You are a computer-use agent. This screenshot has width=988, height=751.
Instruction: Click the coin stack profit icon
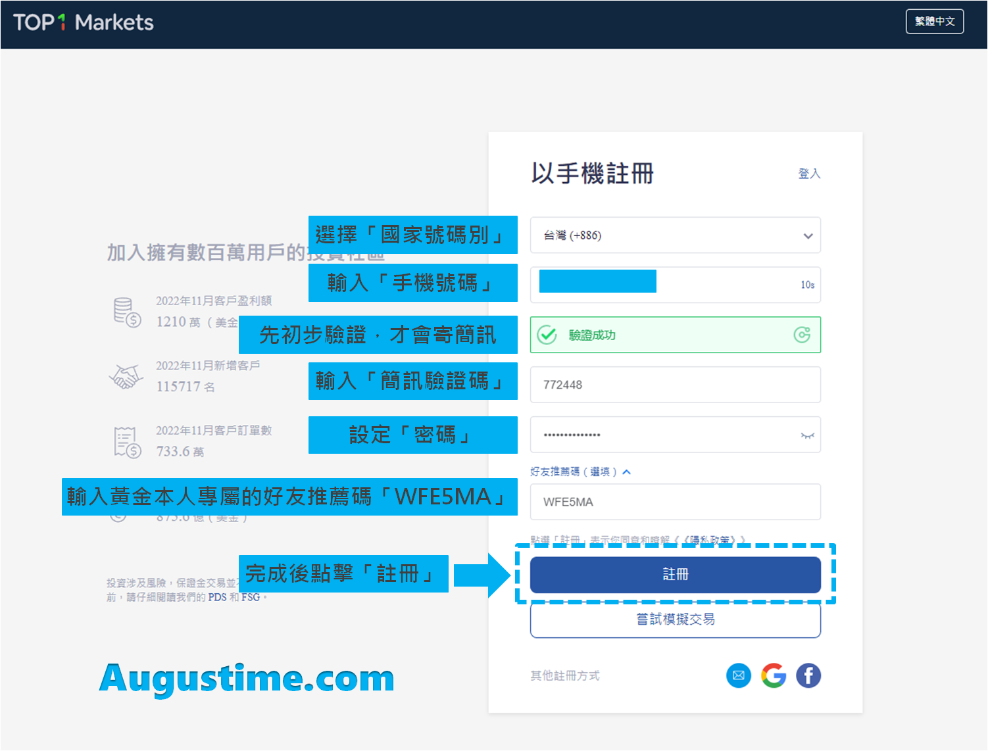127,312
